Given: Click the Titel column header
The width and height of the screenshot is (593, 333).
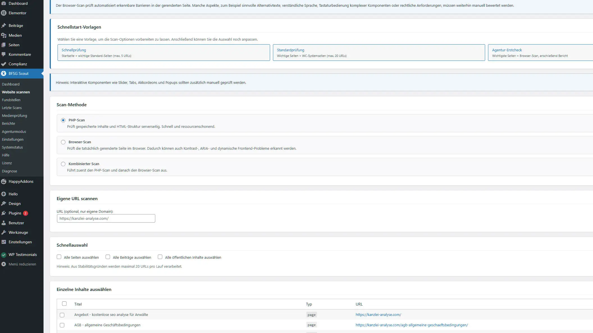Looking at the screenshot, I should pyautogui.click(x=78, y=304).
